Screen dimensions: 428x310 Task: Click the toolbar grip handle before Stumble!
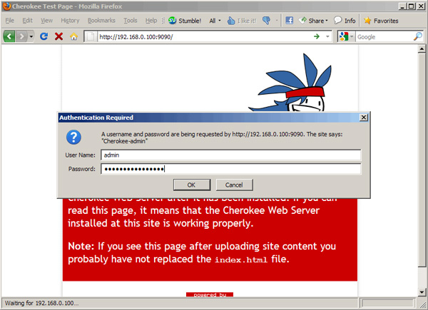click(x=163, y=21)
